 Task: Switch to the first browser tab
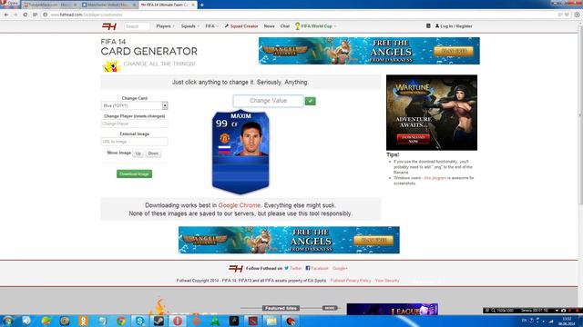tap(50, 5)
